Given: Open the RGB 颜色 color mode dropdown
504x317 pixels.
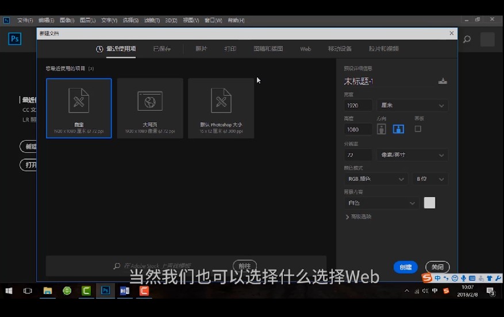Looking at the screenshot, I should coord(376,179).
